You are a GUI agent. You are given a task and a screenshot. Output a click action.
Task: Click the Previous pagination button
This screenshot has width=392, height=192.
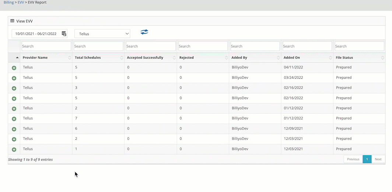353,159
